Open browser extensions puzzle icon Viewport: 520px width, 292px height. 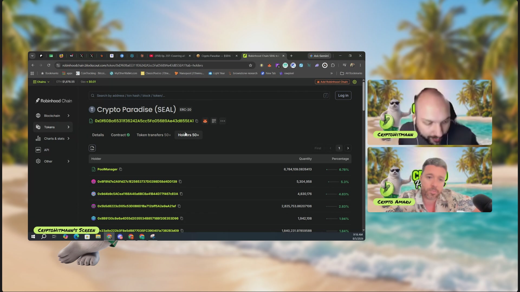(333, 65)
